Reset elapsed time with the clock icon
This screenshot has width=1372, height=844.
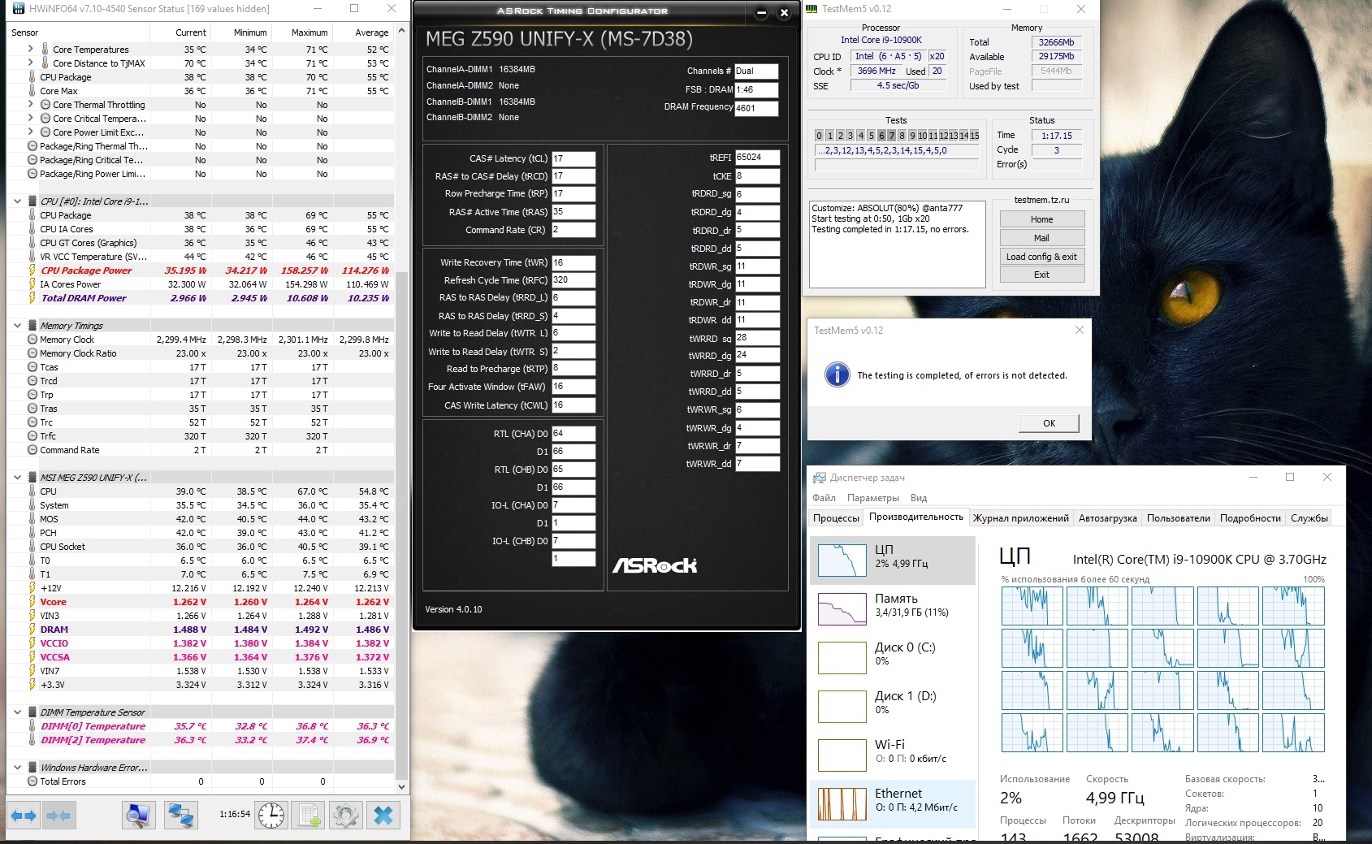tap(271, 815)
